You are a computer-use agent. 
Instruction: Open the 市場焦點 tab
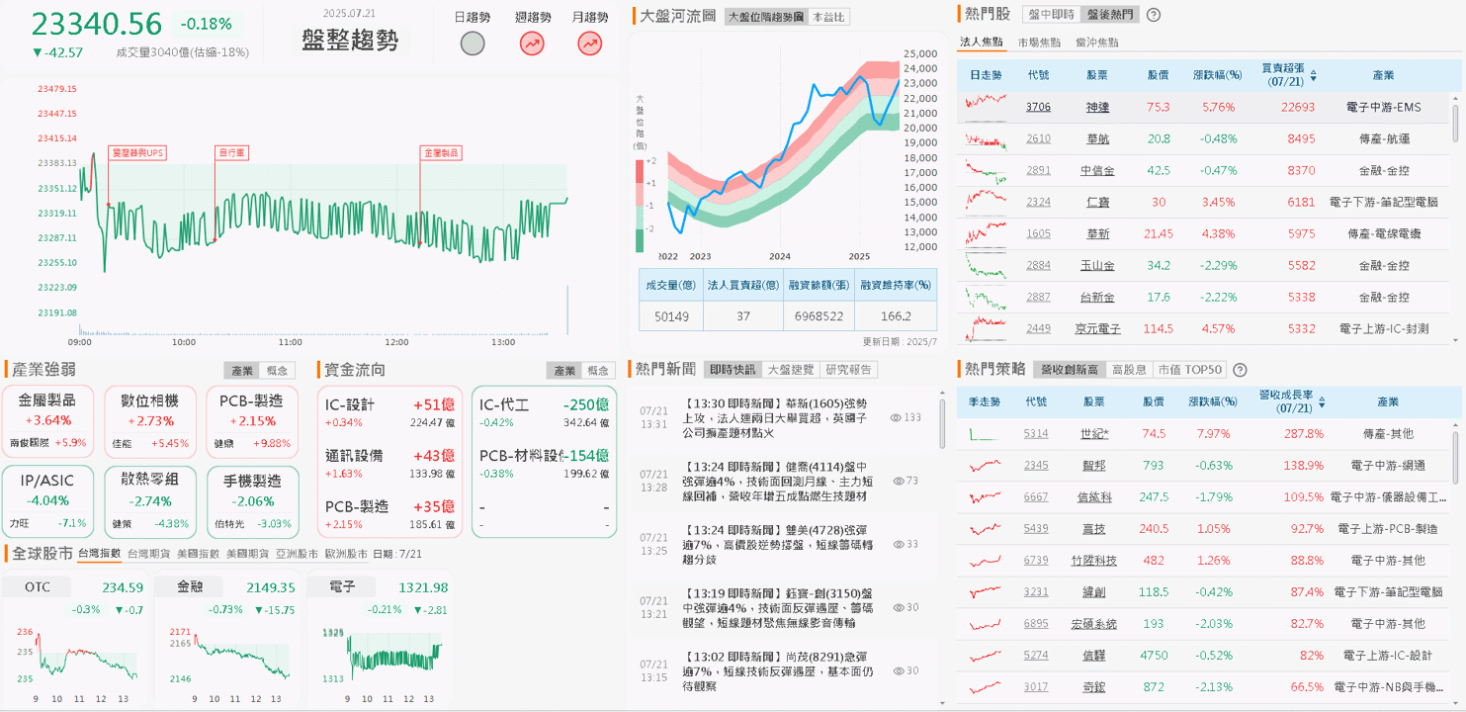(1039, 43)
